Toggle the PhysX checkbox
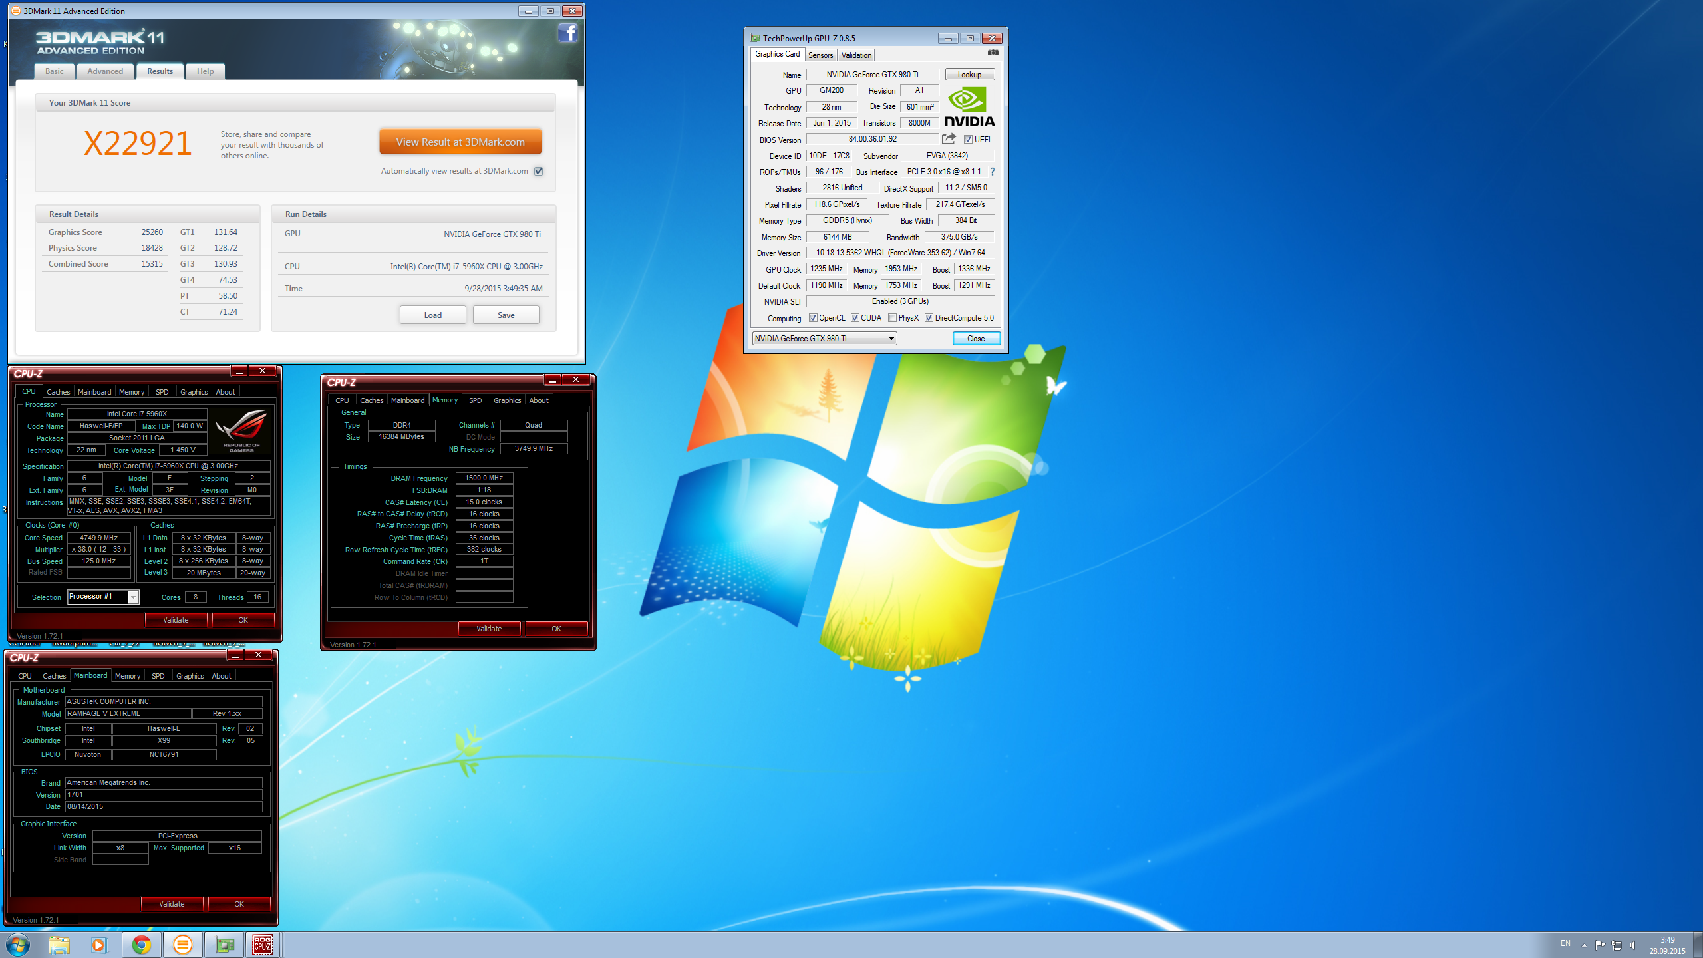1703x958 pixels. 892,318
